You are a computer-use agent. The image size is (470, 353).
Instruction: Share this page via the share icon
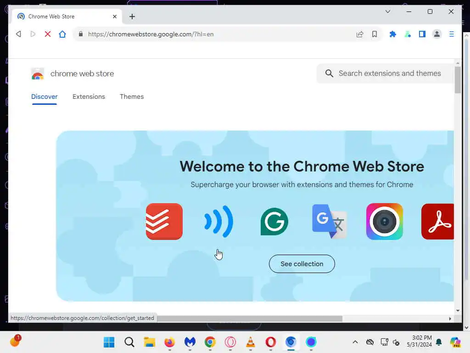coord(360,34)
